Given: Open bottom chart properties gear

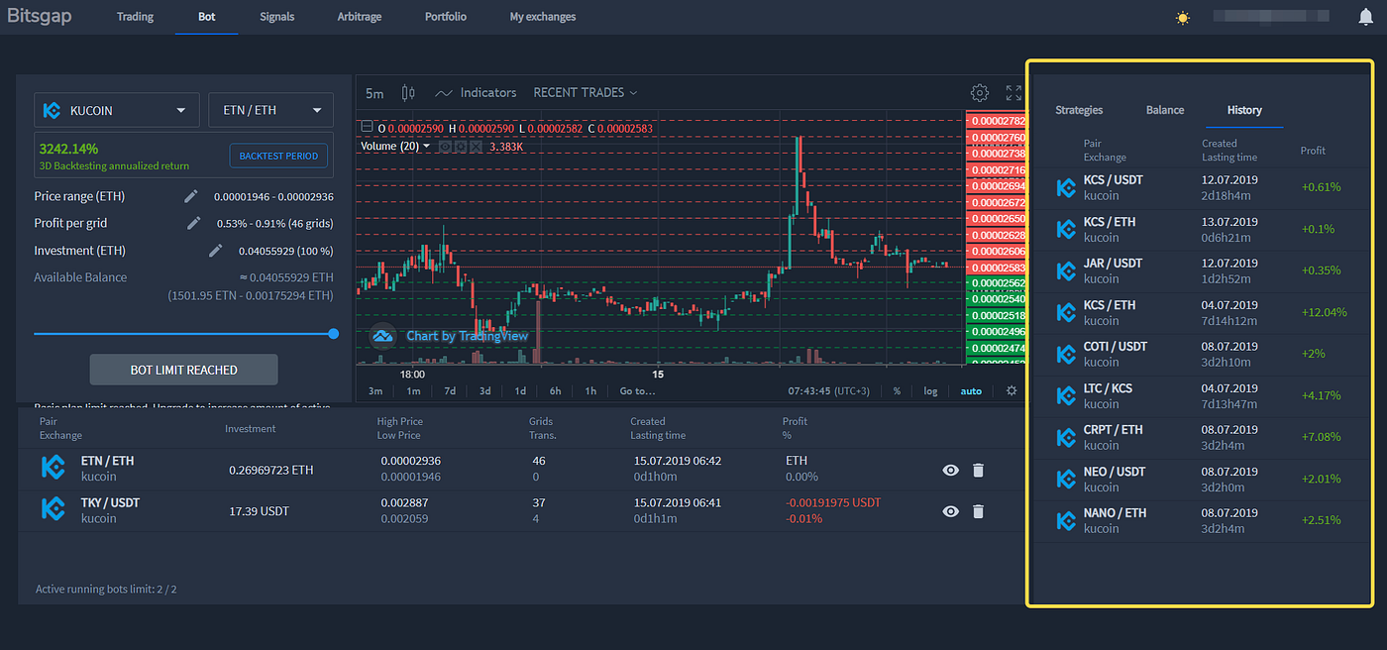Looking at the screenshot, I should click(x=1012, y=391).
